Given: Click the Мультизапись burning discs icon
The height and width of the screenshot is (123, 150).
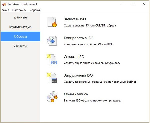Looking at the screenshot, I should 52,97.
